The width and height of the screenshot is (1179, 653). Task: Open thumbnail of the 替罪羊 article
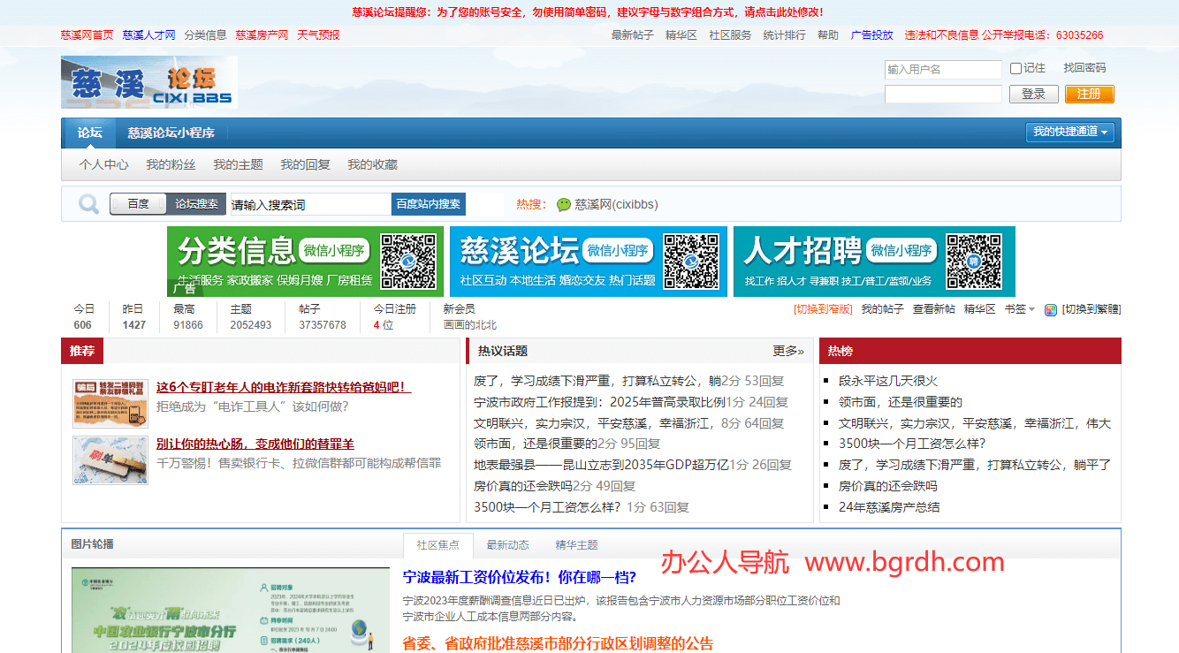point(110,459)
